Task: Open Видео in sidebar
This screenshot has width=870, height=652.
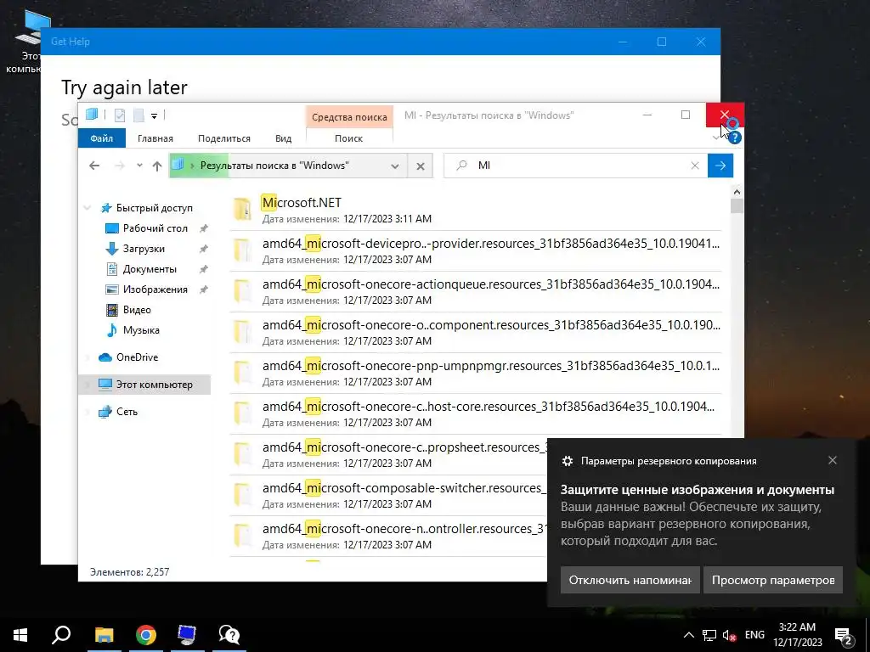Action: (x=137, y=309)
